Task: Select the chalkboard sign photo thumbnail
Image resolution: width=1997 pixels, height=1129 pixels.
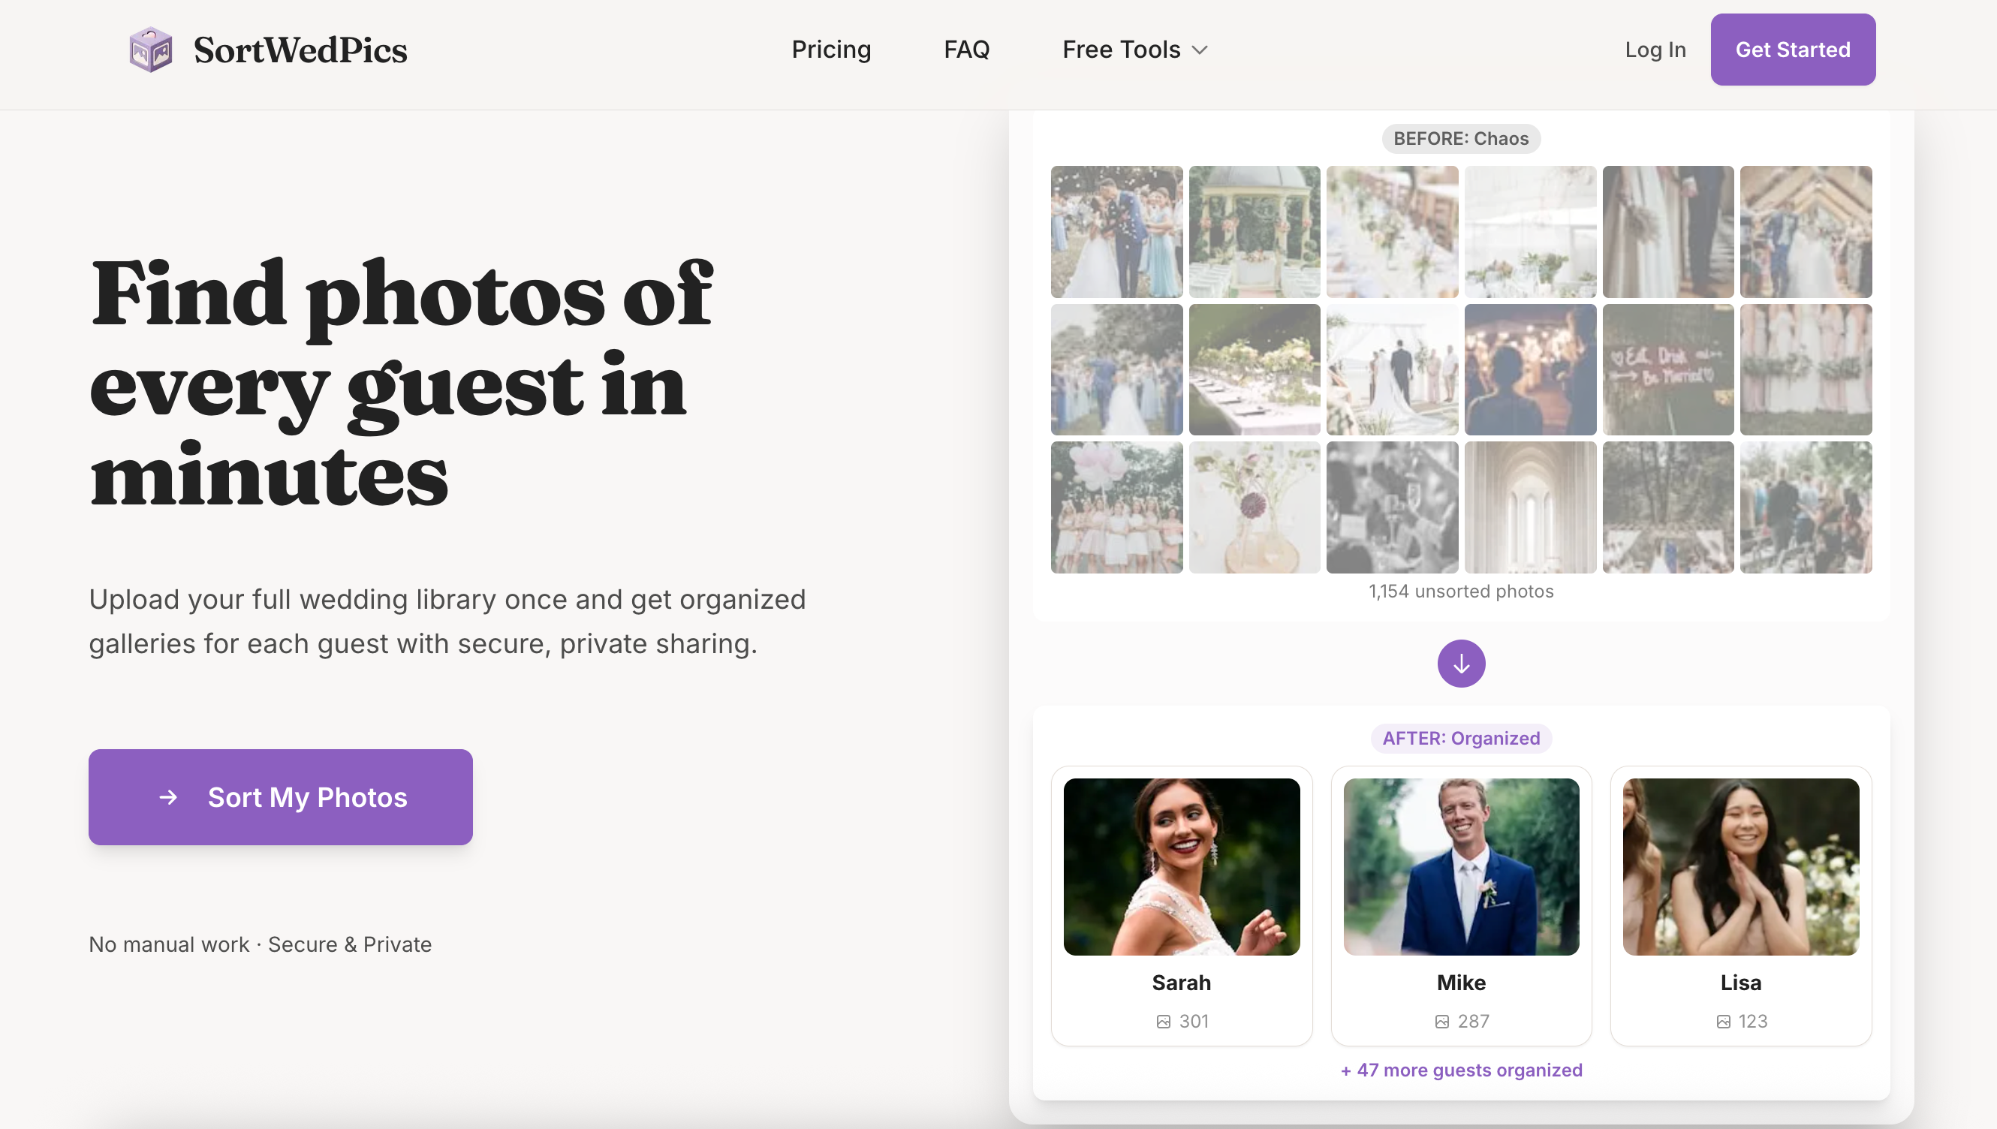Action: point(1667,369)
